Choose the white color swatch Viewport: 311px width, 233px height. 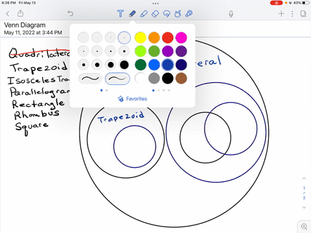[x=141, y=78]
